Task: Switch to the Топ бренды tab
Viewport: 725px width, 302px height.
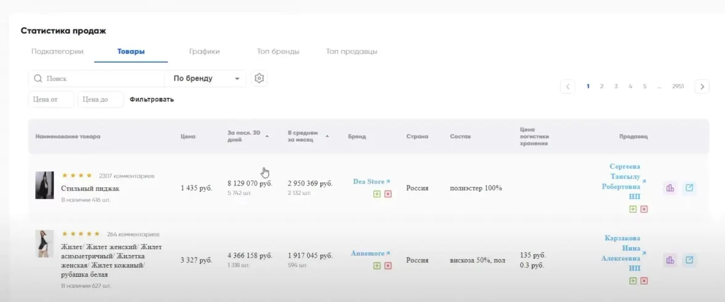Action: coord(278,52)
